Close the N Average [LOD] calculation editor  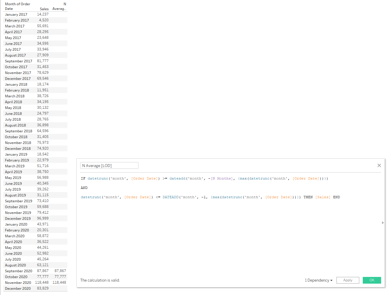(x=379, y=166)
